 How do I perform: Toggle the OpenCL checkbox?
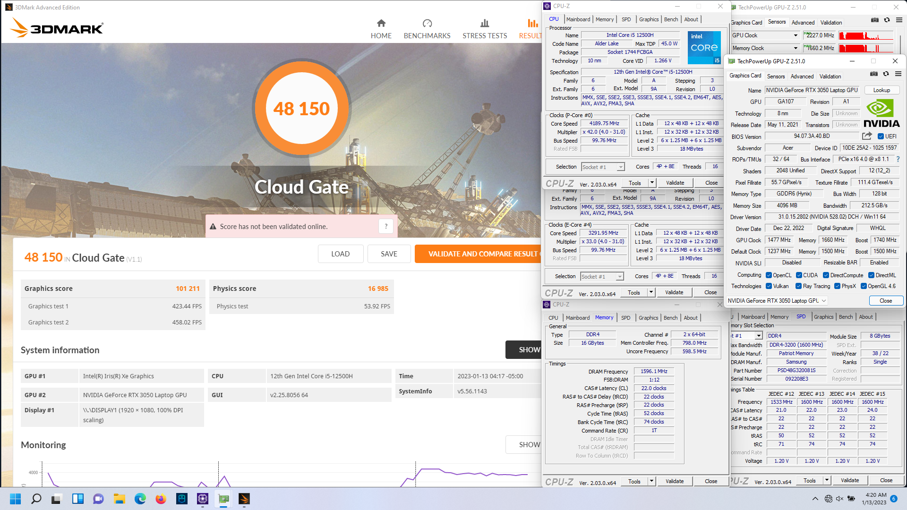[x=769, y=275]
